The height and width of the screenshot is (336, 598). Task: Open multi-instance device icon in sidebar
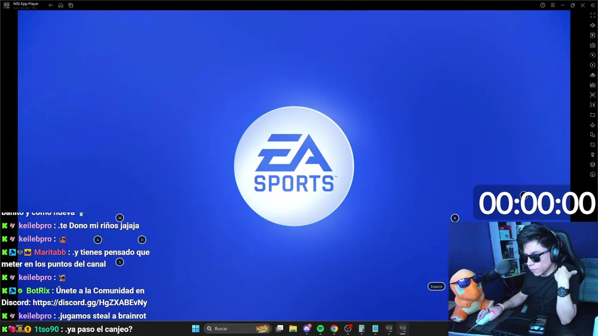pyautogui.click(x=593, y=135)
